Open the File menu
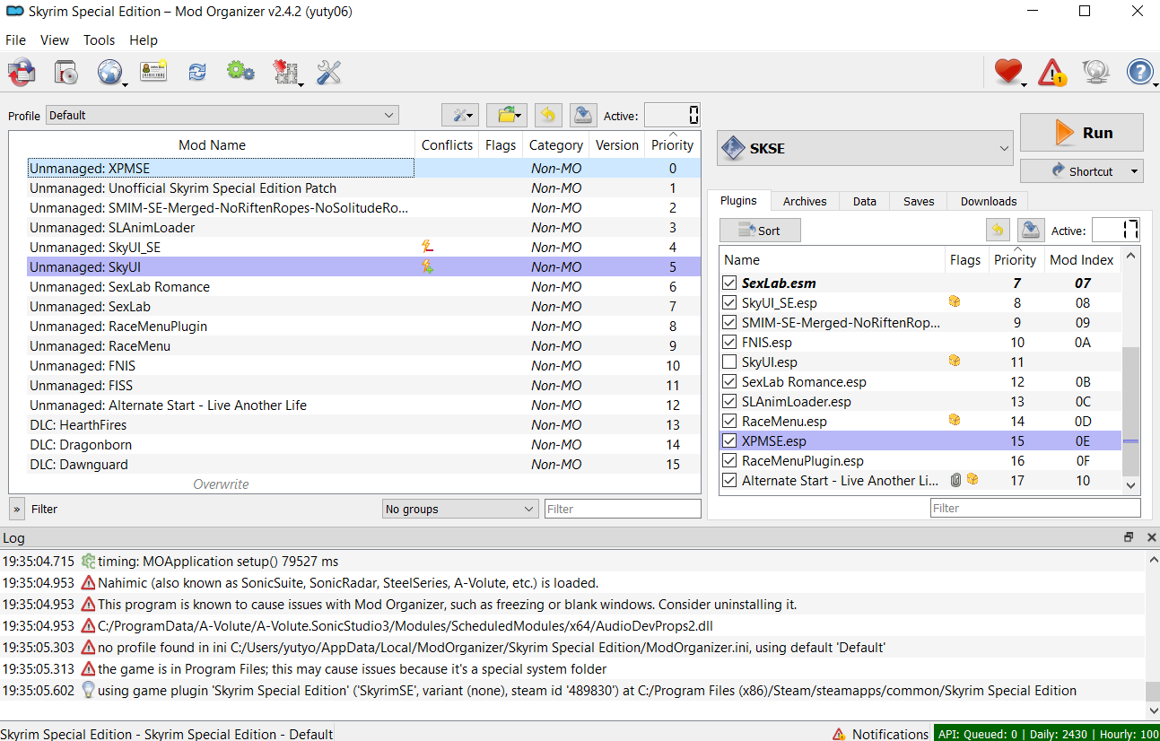1160x741 pixels. pyautogui.click(x=15, y=40)
